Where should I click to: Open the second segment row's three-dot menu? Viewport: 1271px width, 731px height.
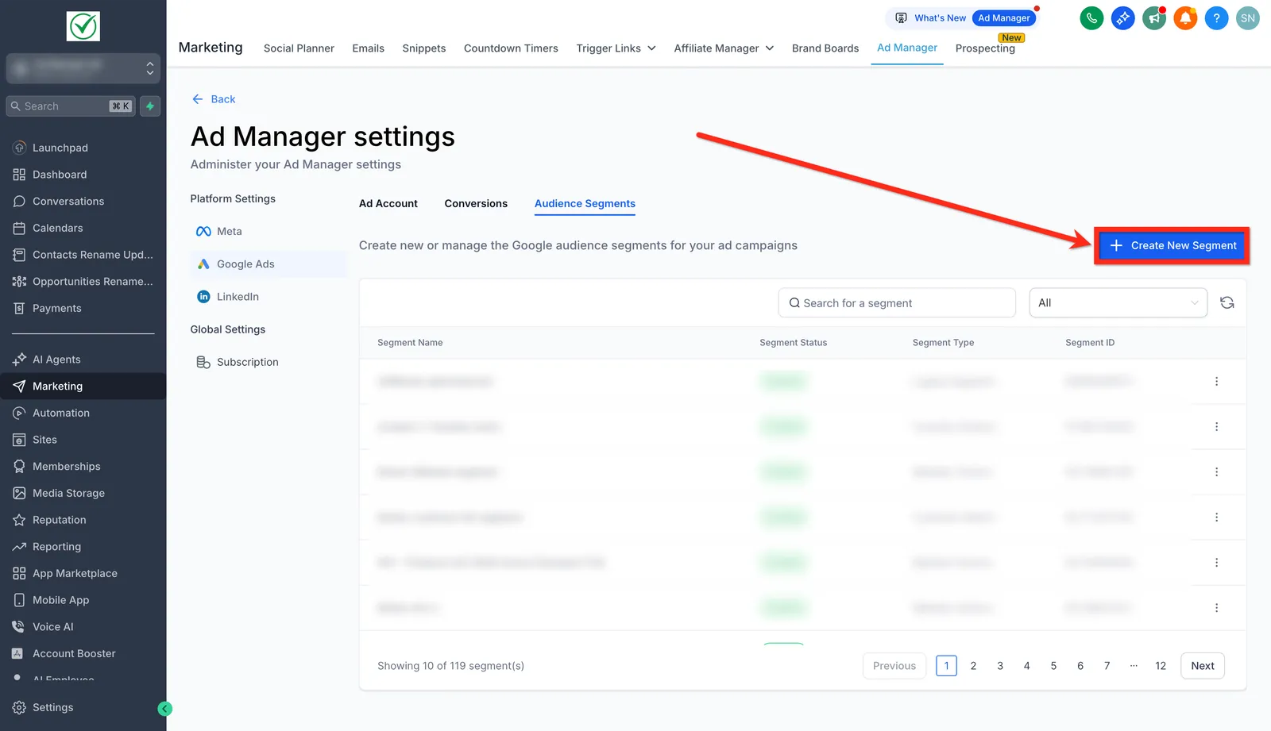1216,427
